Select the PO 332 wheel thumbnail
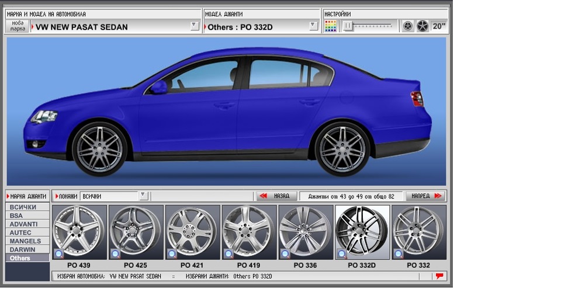561x296 pixels. [418, 231]
